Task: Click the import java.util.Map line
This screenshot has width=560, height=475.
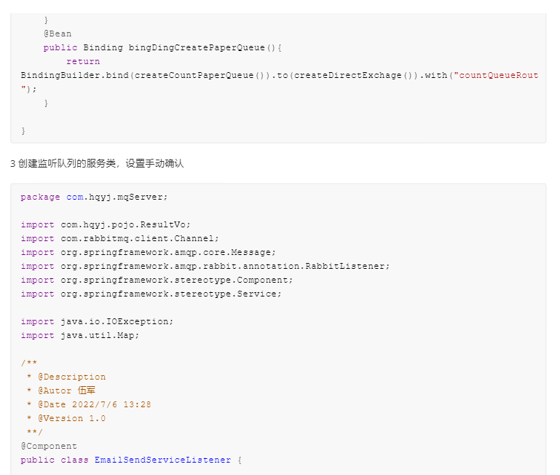Action: 80,335
